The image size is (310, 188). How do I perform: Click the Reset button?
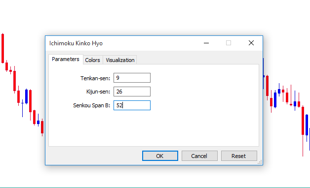[x=239, y=156]
